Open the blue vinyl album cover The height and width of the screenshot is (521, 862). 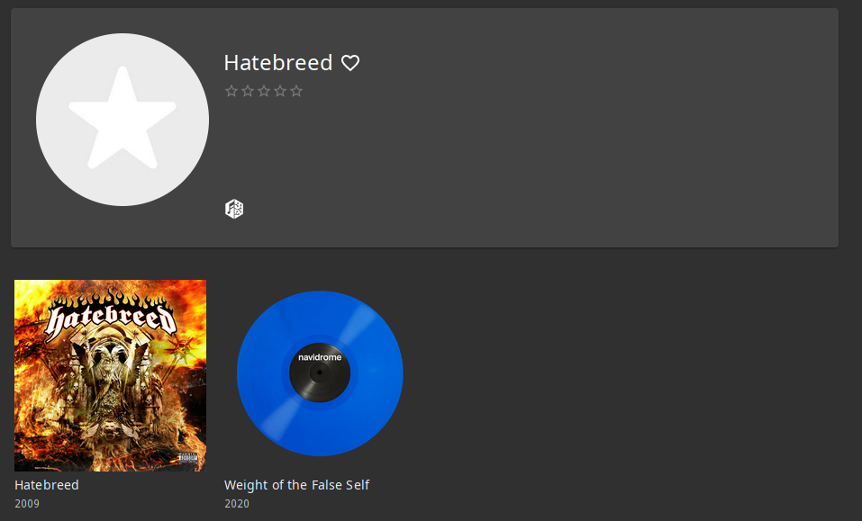(x=320, y=373)
